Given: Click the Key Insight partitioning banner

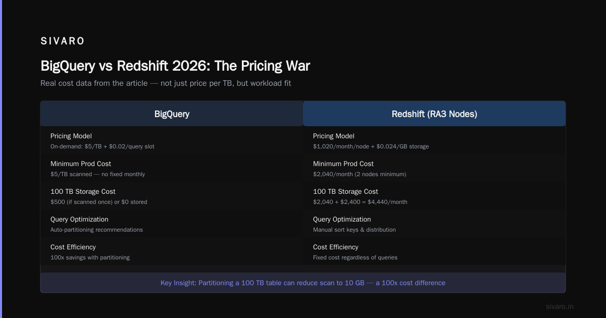Looking at the screenshot, I should [x=303, y=283].
